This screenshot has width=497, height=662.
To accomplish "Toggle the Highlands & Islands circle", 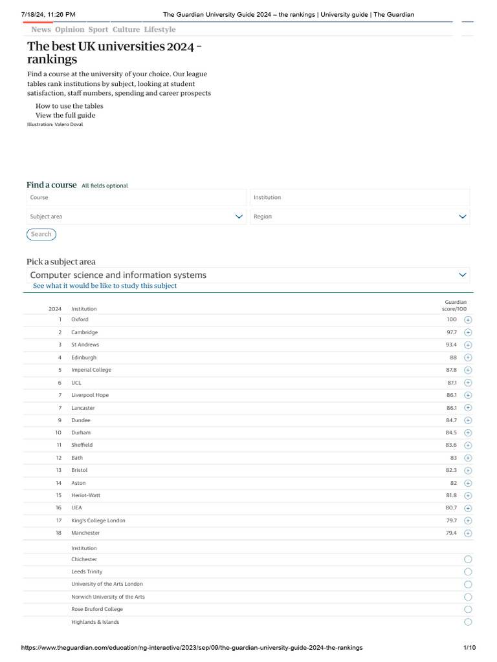I will 468,622.
